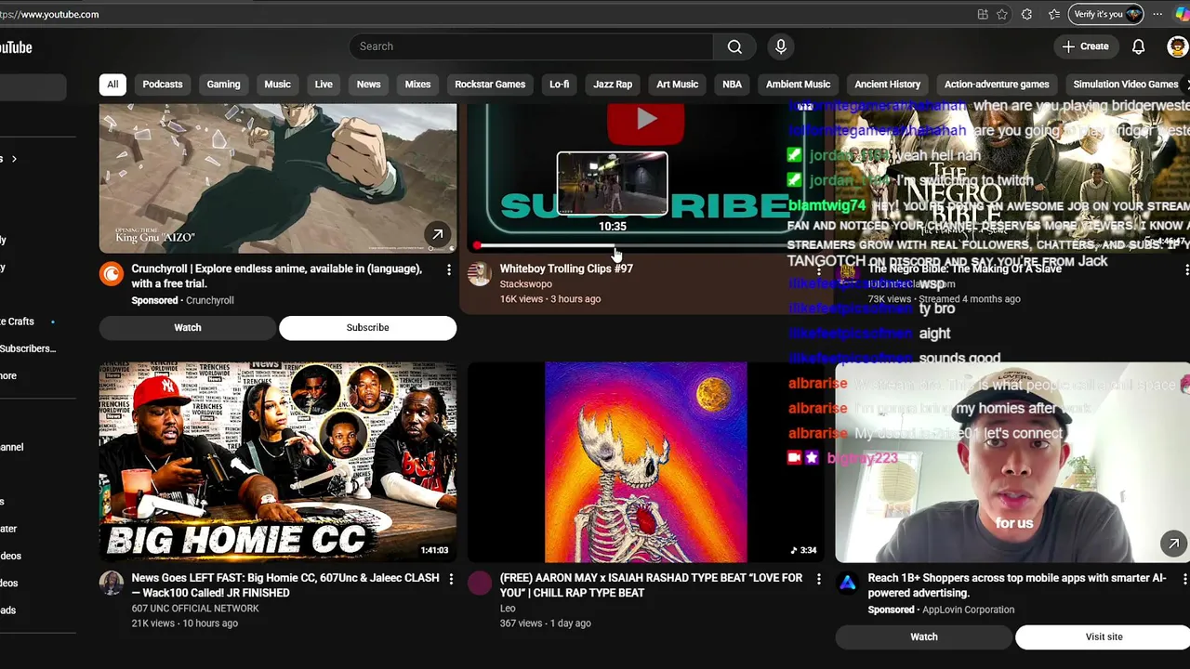Open 607 UNC OFFICIAL NETWORK channel link

point(195,609)
